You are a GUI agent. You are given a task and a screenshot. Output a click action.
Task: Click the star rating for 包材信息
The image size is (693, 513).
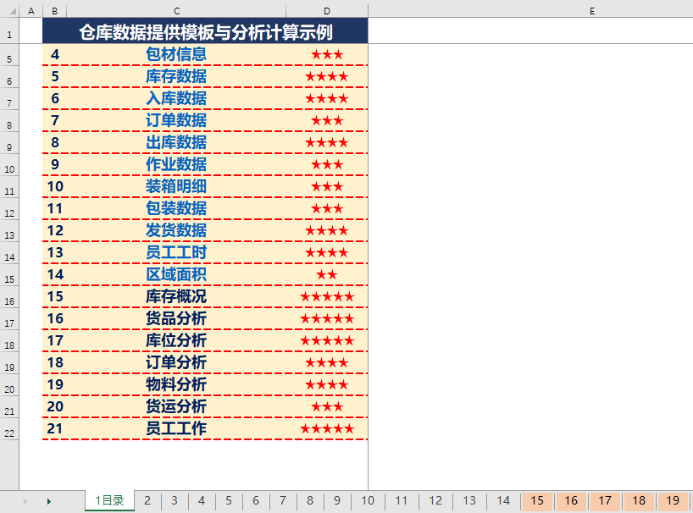(x=327, y=54)
